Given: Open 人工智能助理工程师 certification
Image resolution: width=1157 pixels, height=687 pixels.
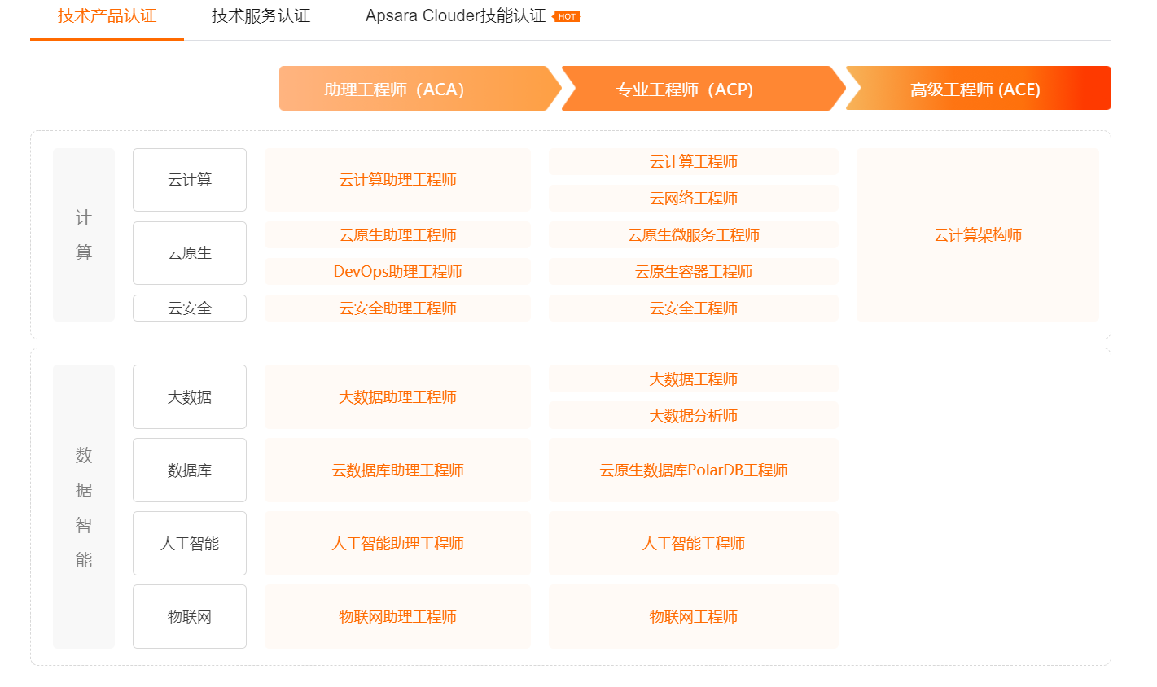Looking at the screenshot, I should pos(397,544).
